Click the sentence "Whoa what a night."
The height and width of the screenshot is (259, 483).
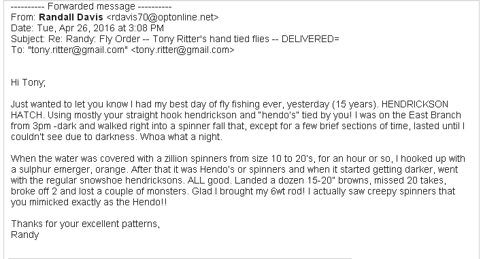coord(181,137)
